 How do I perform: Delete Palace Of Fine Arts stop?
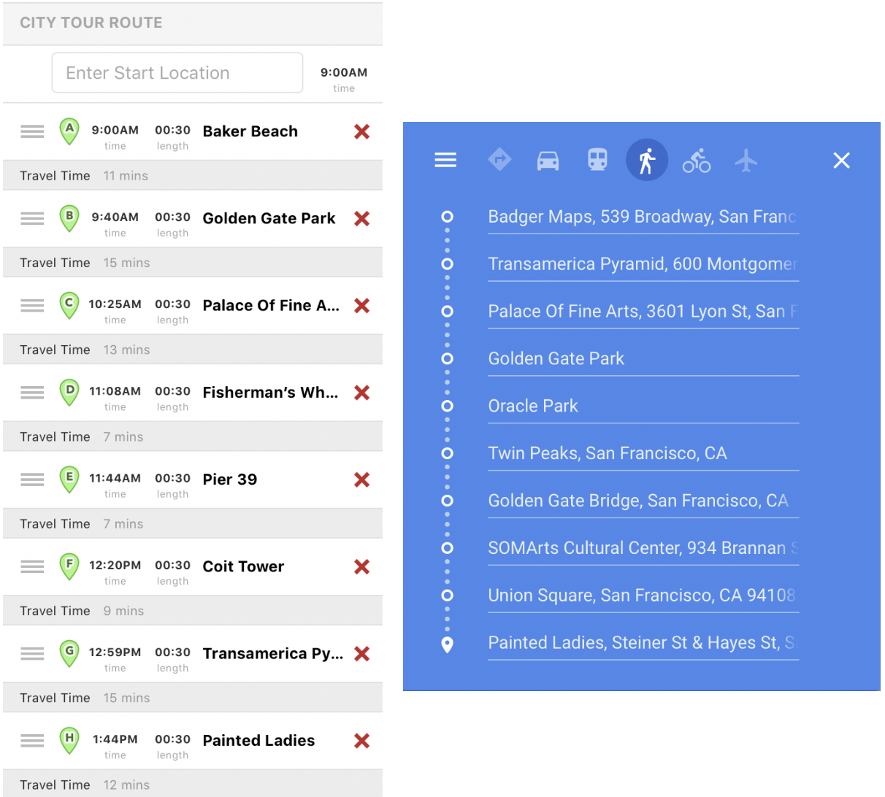(361, 305)
